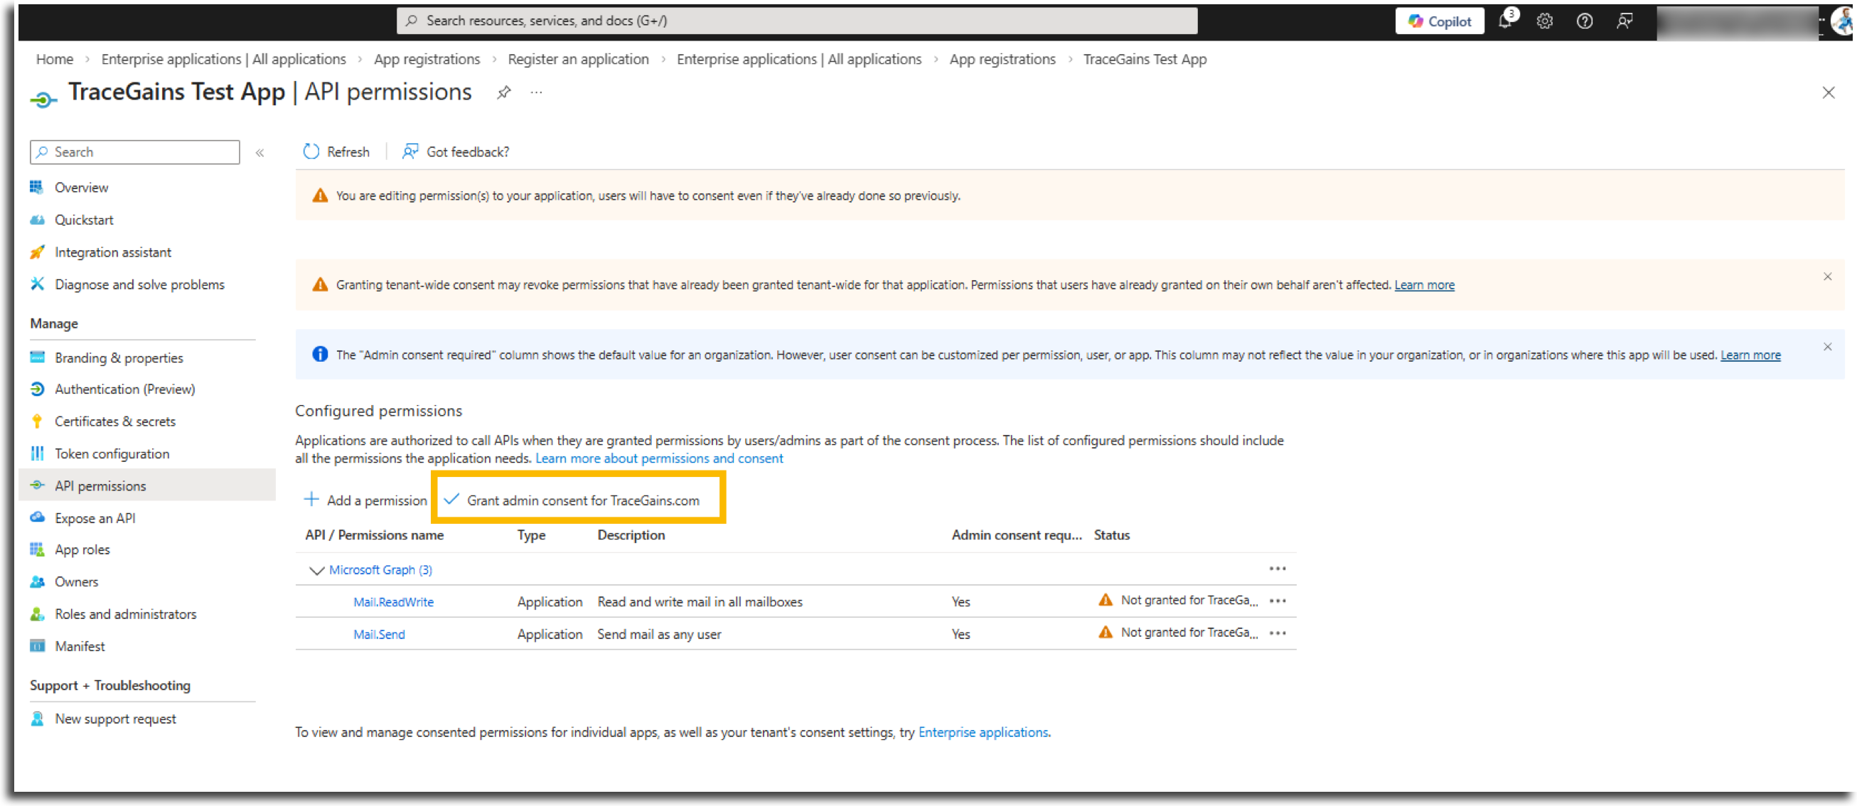Click the Status column header
The width and height of the screenshot is (1857, 806).
1111,536
